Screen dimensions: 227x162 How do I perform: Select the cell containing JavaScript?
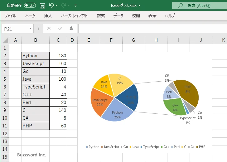click(36, 64)
